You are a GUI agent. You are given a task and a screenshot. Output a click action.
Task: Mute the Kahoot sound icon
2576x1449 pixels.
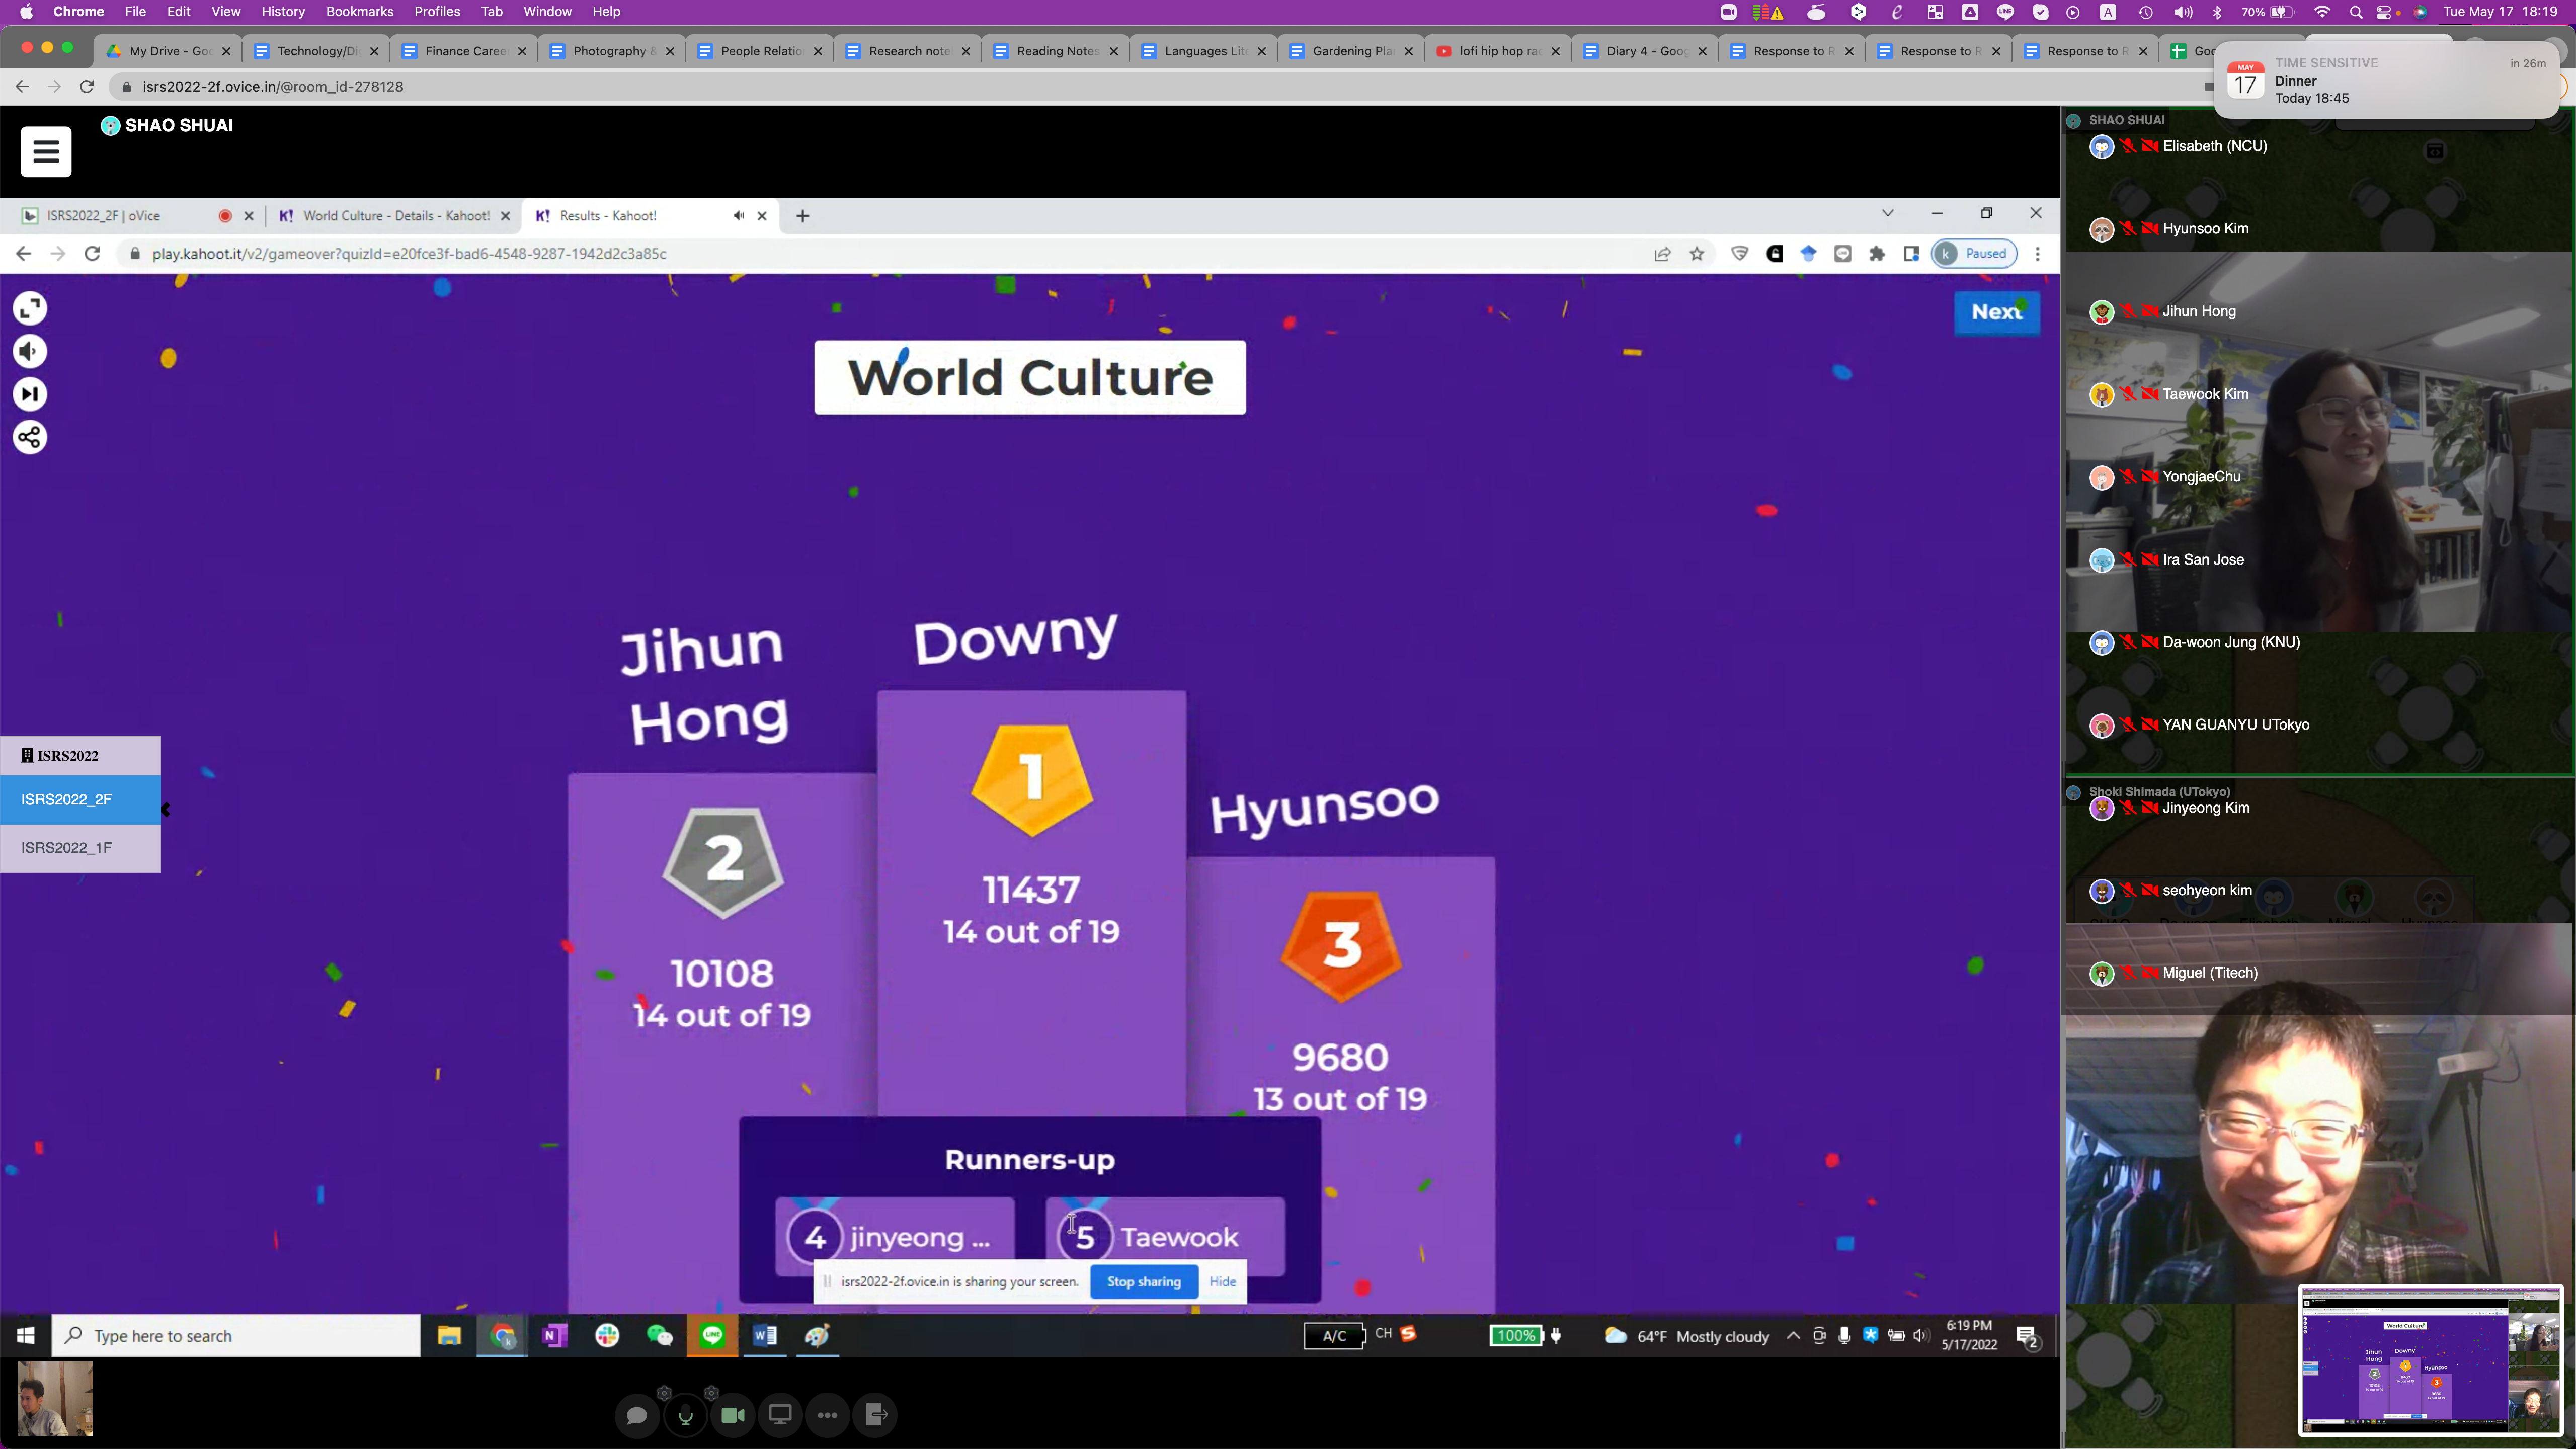point(30,352)
